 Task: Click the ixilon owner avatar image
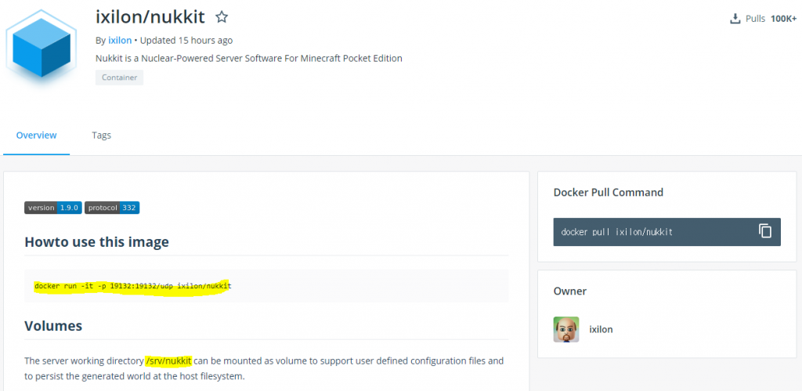[565, 329]
